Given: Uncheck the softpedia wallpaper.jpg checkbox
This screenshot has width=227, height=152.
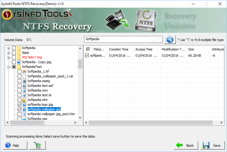Looking at the screenshot, I should tap(19, 109).
